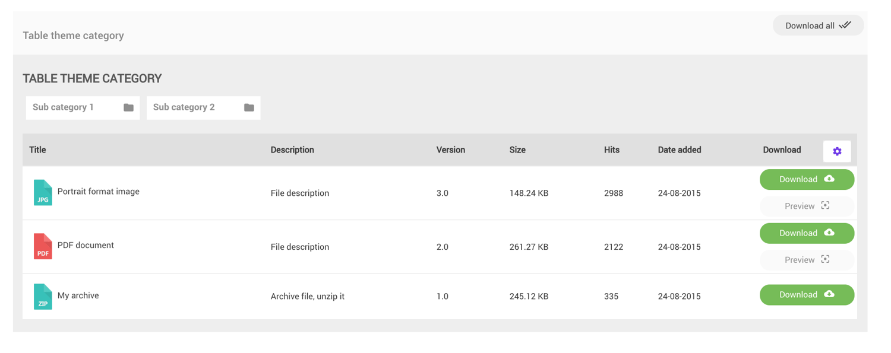Click preview icon for Portrait format image

tap(825, 206)
